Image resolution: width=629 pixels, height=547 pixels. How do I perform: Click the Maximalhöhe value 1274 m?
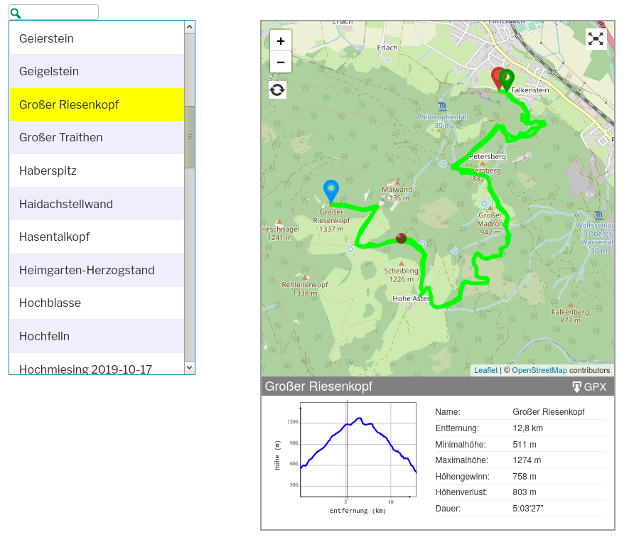point(527,460)
